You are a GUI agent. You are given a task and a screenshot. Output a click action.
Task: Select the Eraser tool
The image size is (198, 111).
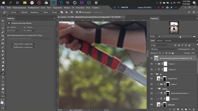coord(3,59)
